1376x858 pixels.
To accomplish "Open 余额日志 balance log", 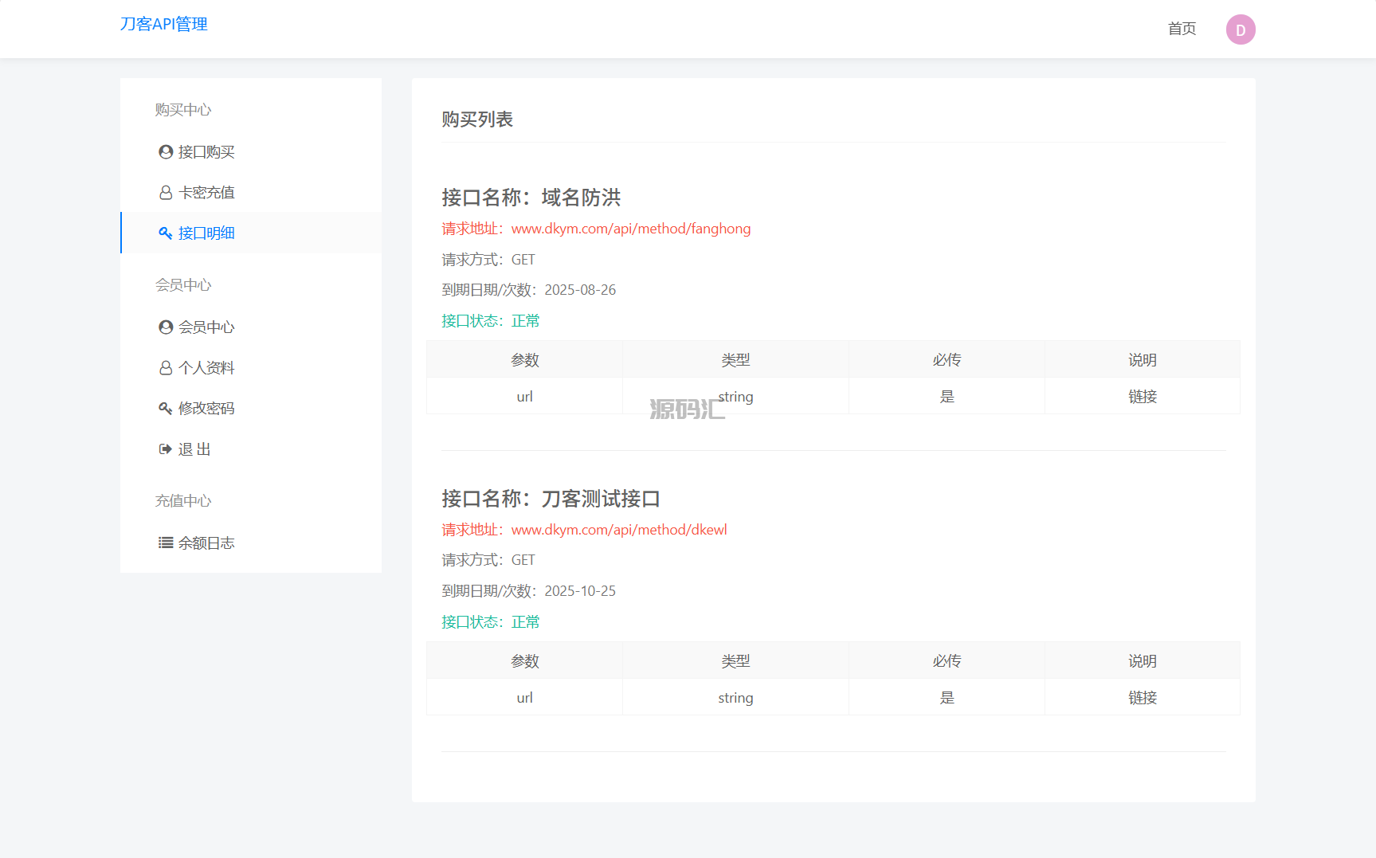I will coord(251,543).
